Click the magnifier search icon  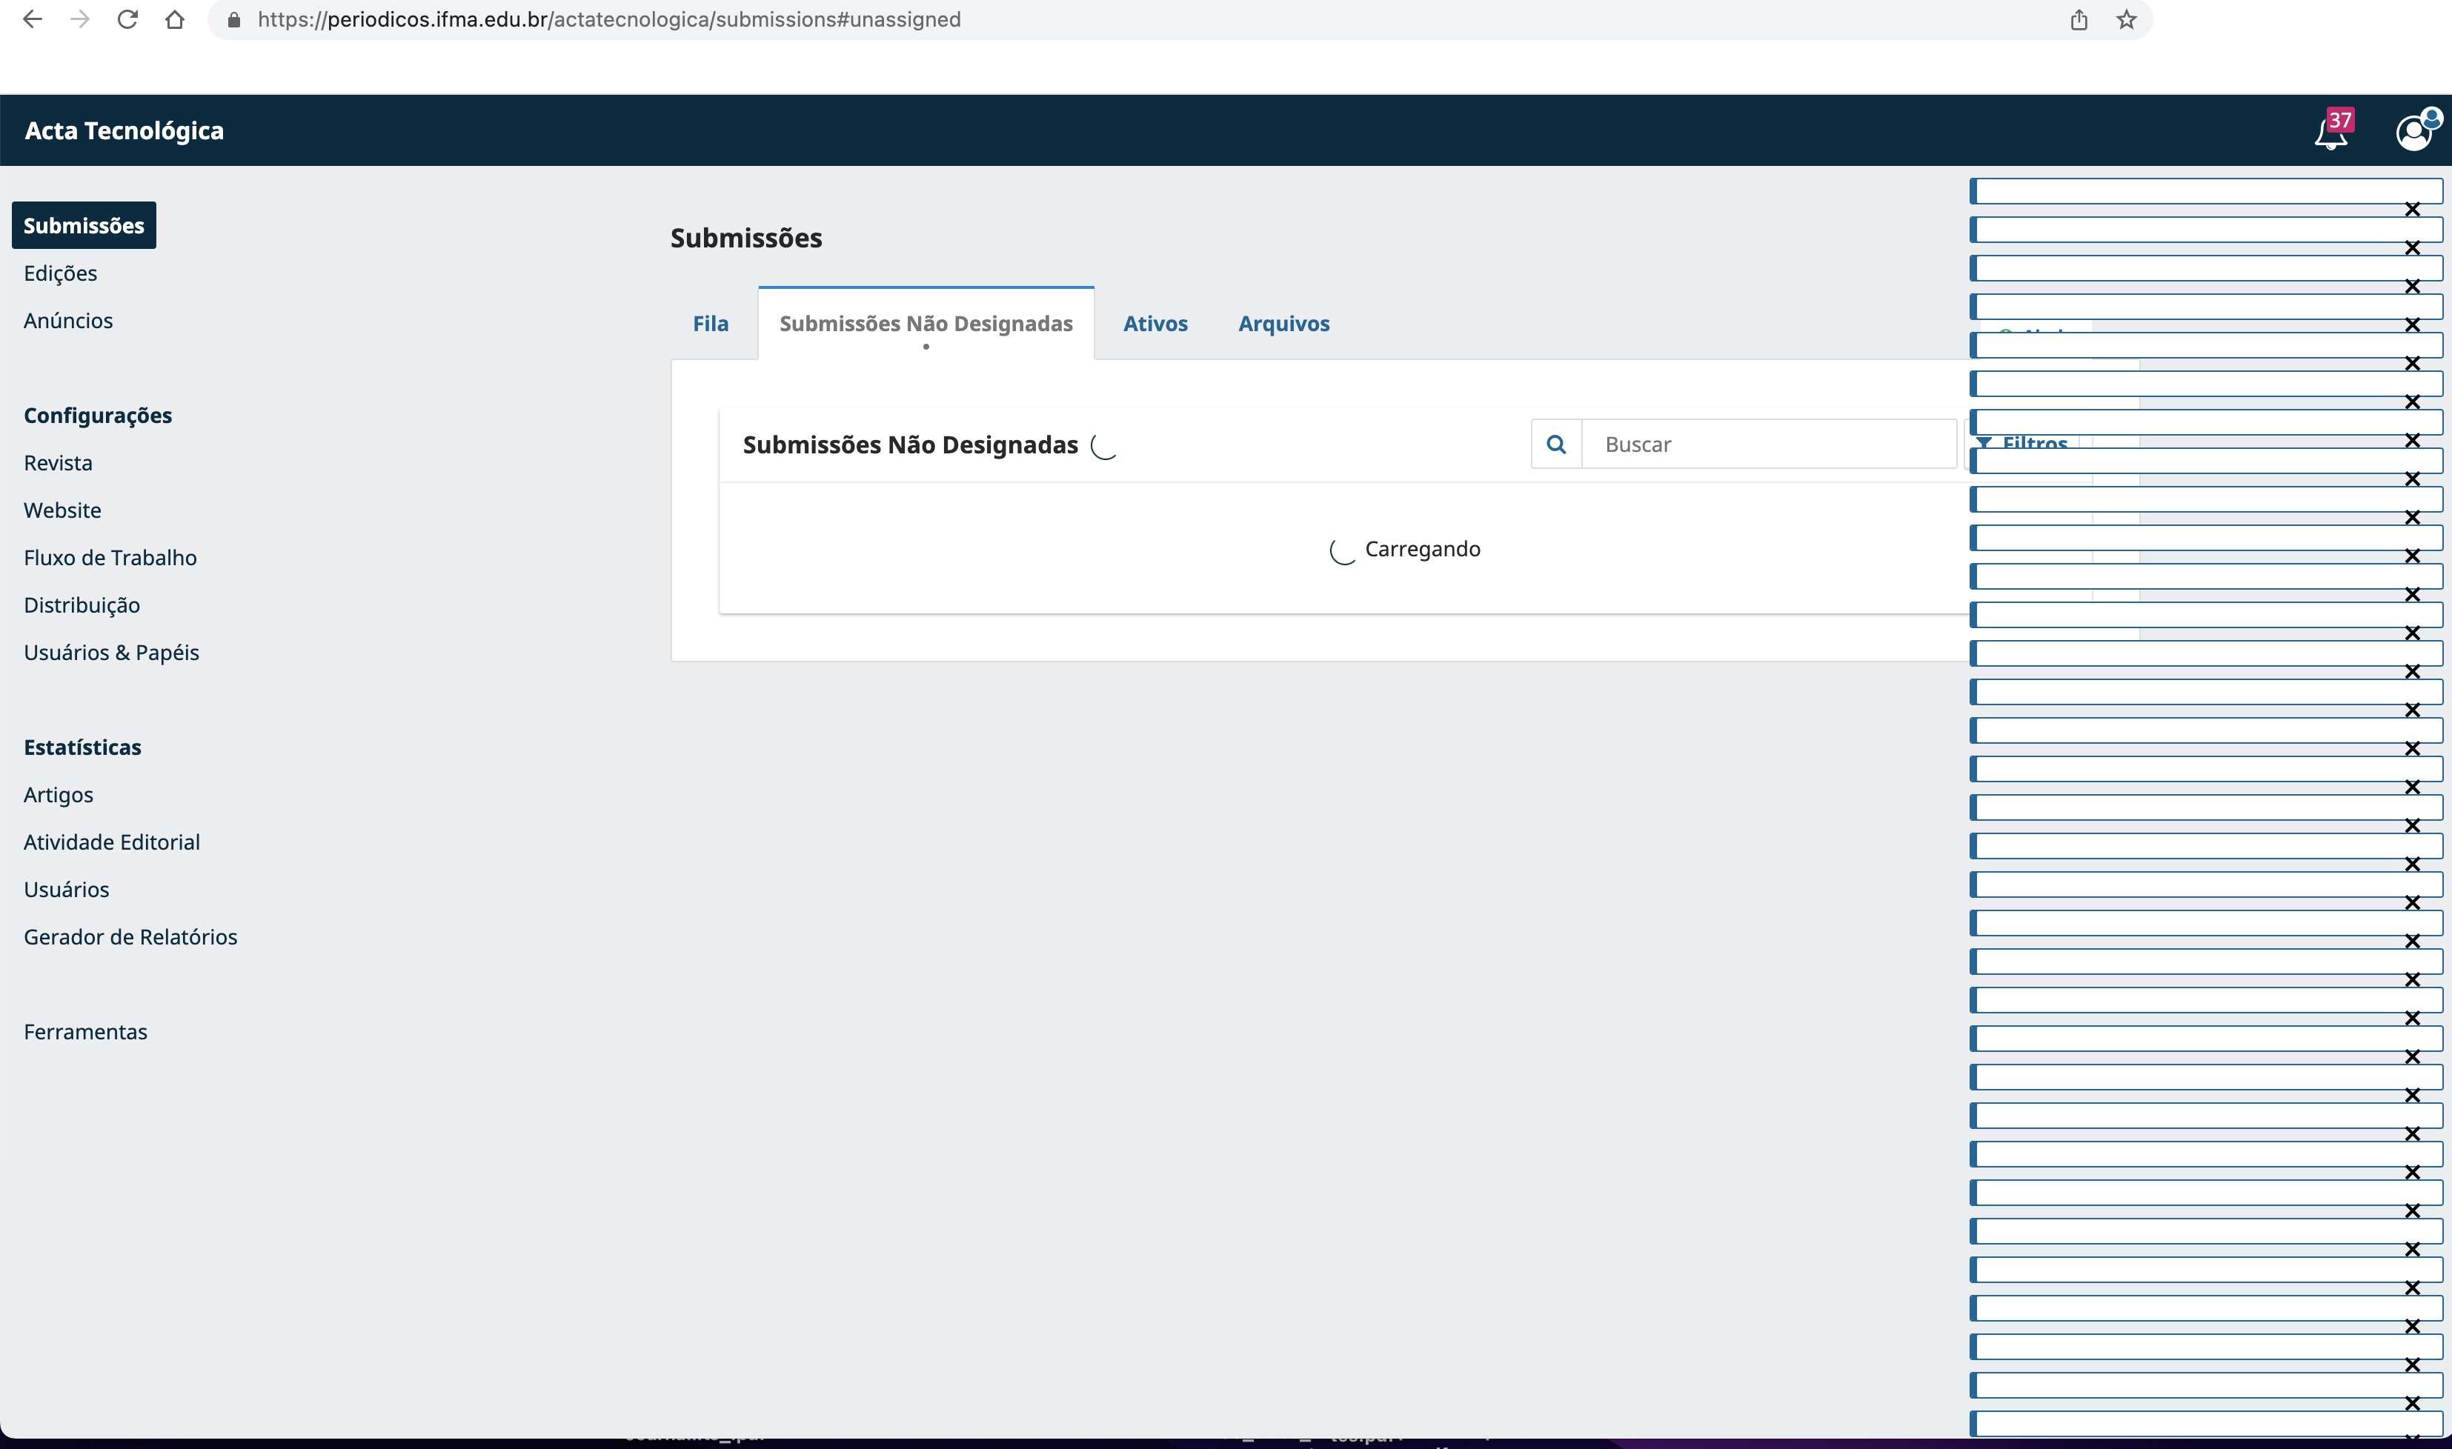pos(1557,444)
